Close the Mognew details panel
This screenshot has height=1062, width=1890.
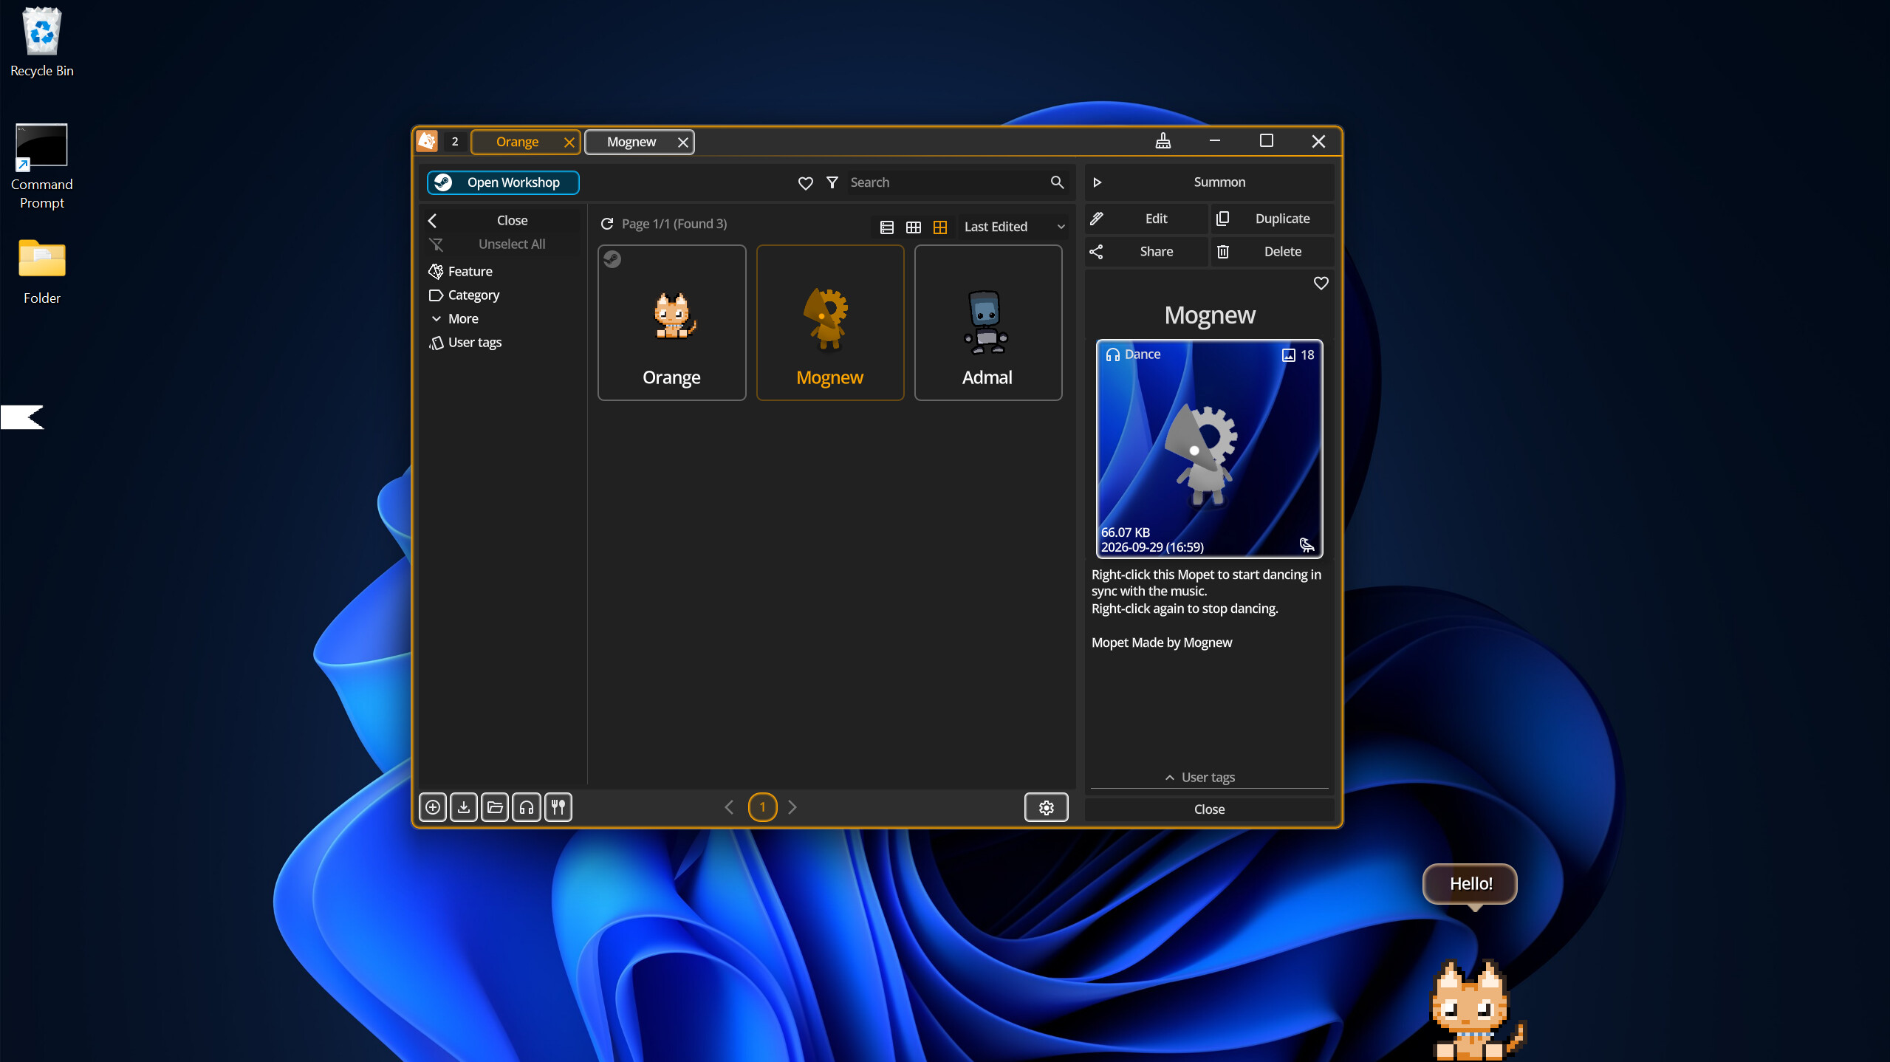click(1210, 809)
